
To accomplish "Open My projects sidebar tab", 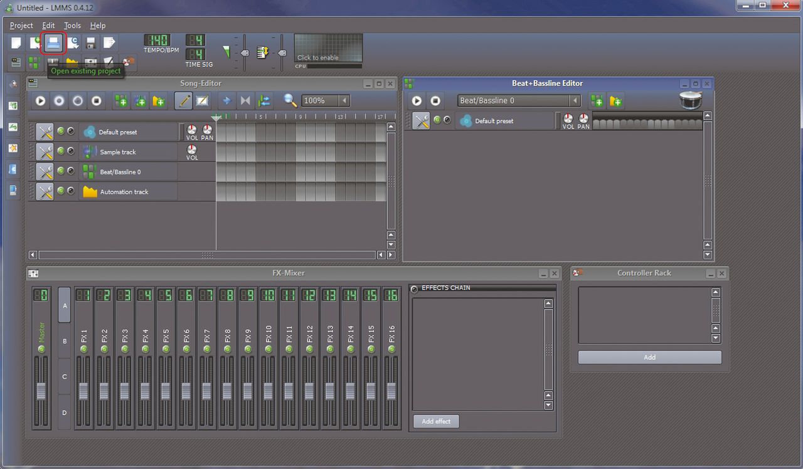I will (13, 105).
